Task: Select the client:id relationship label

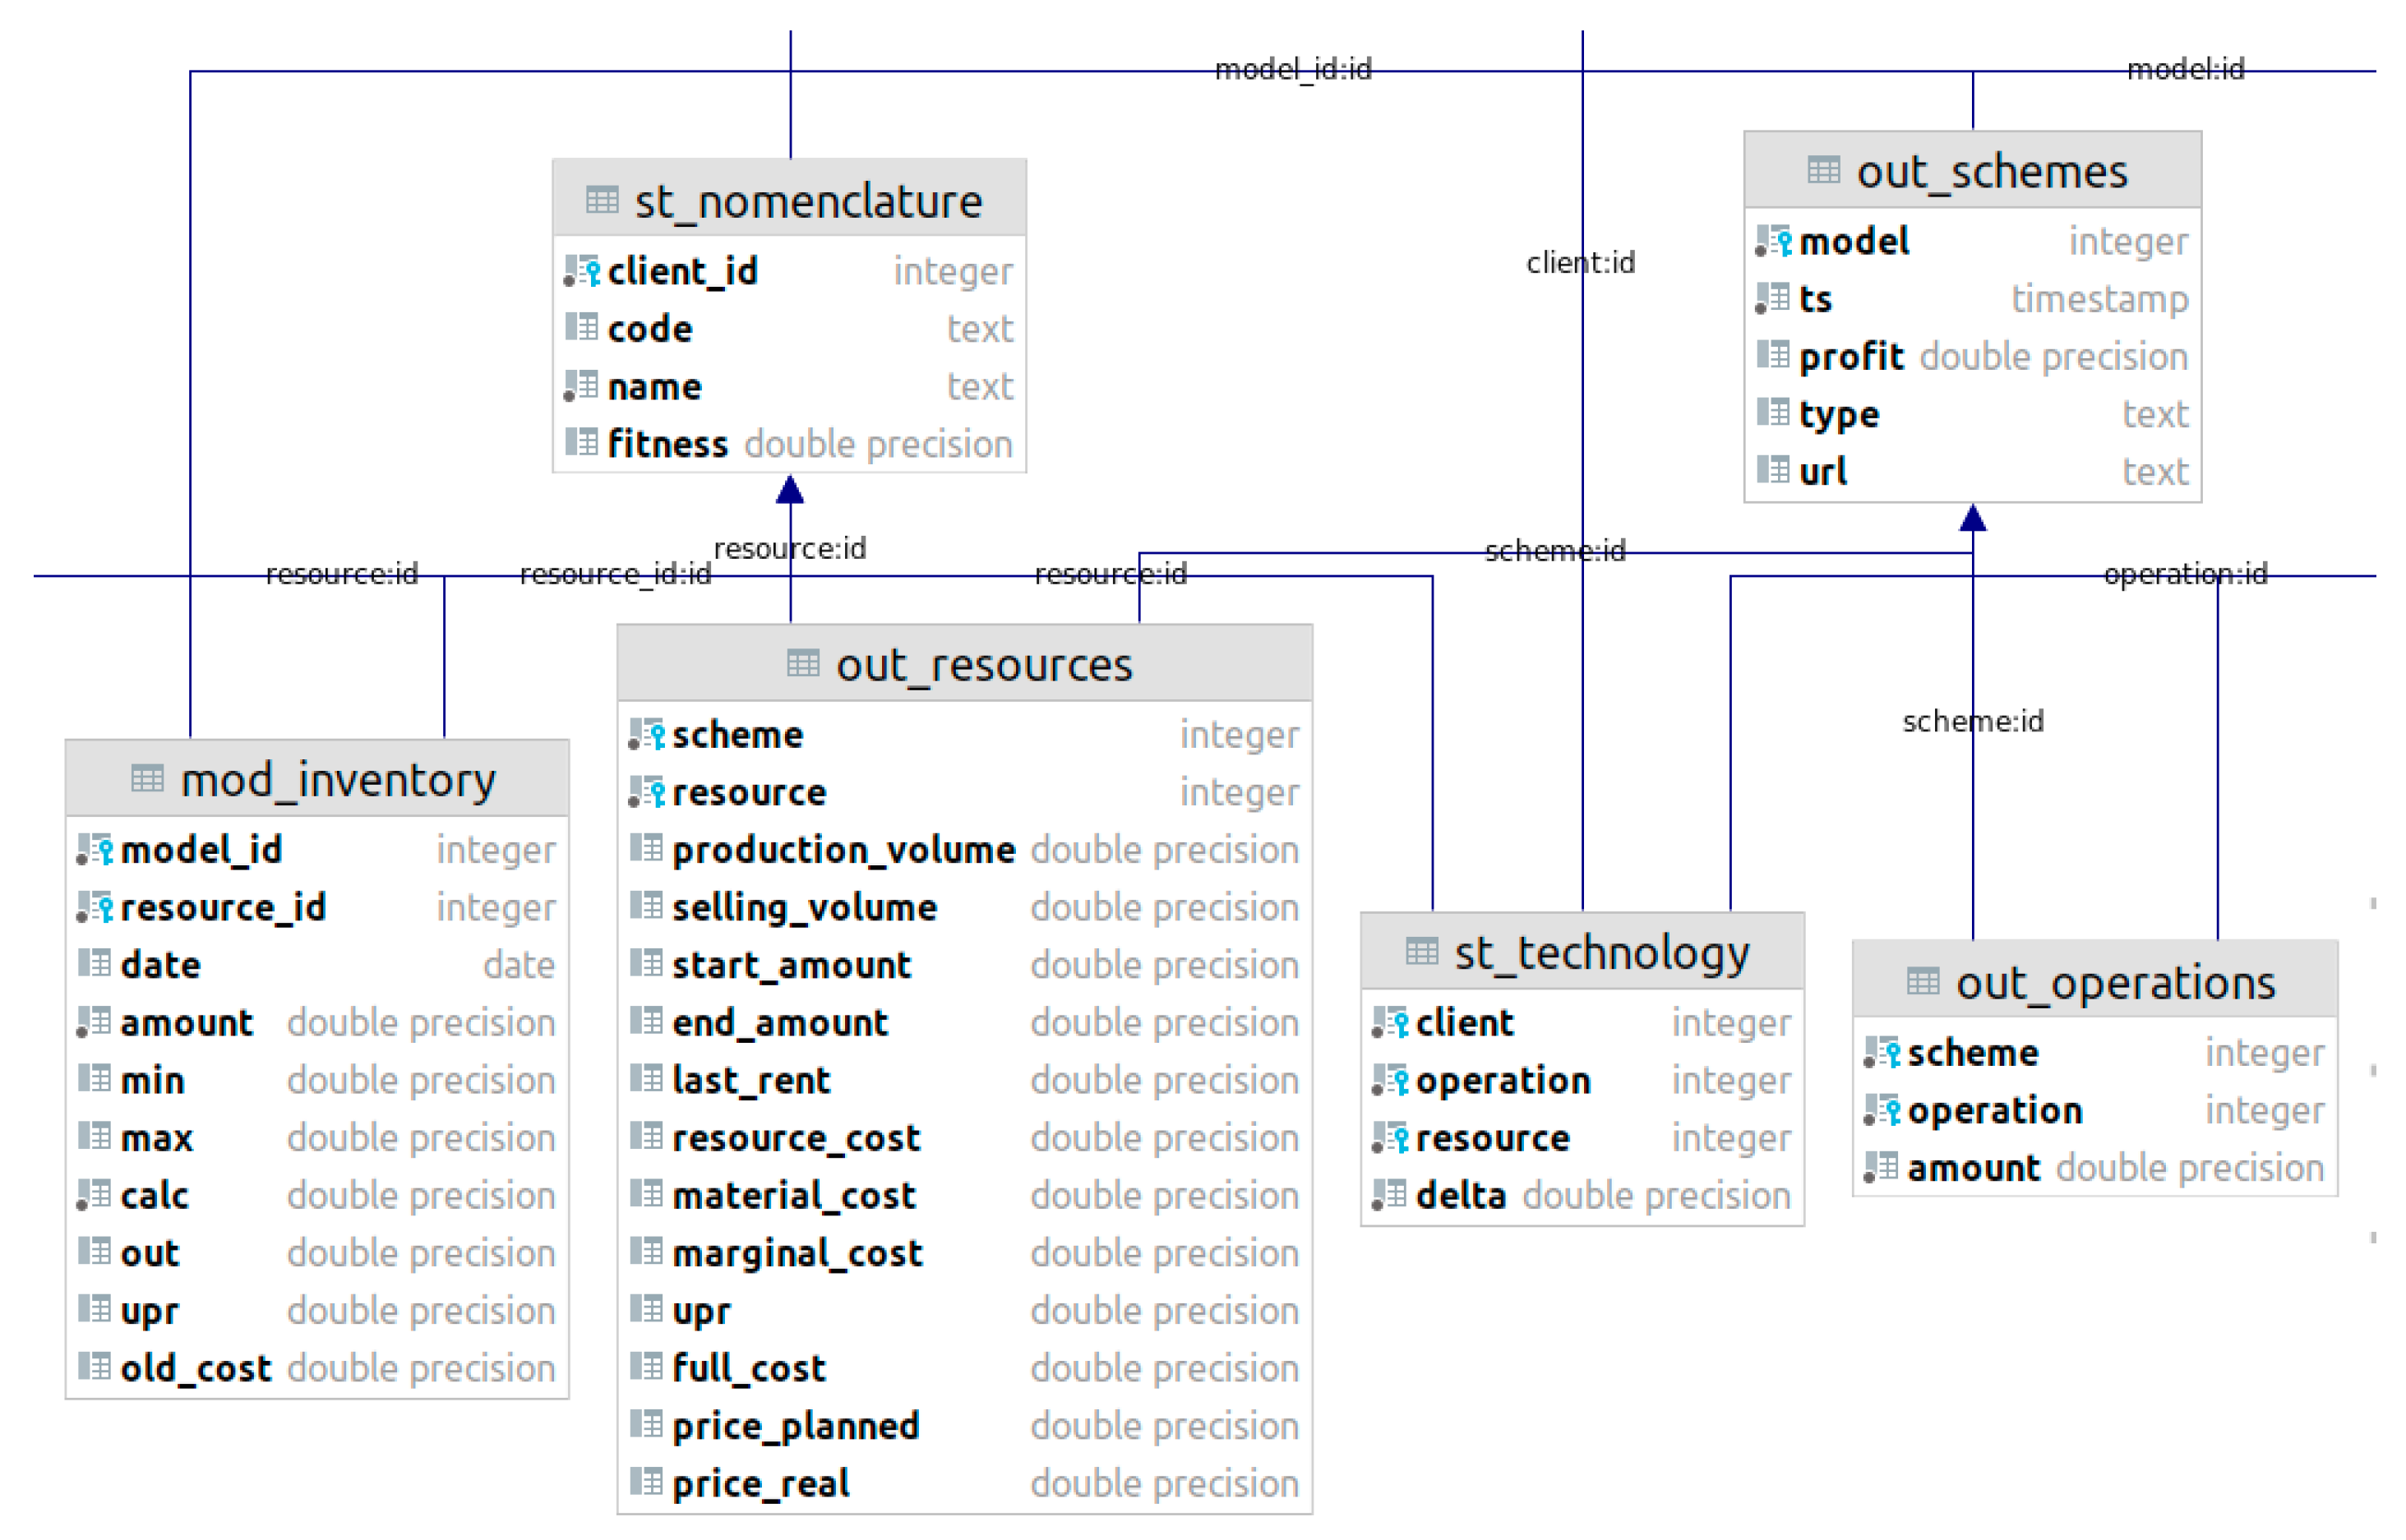Action: [x=1581, y=262]
